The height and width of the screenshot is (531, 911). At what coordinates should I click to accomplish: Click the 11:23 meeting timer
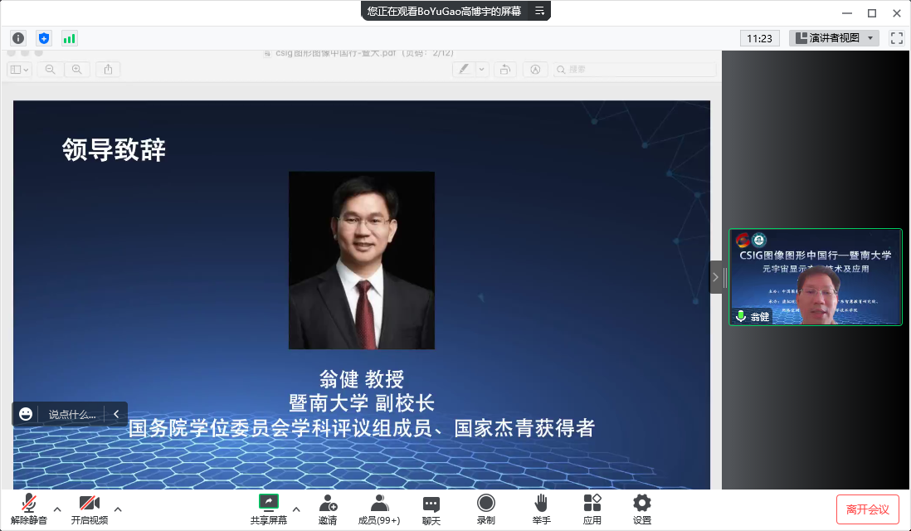point(759,38)
